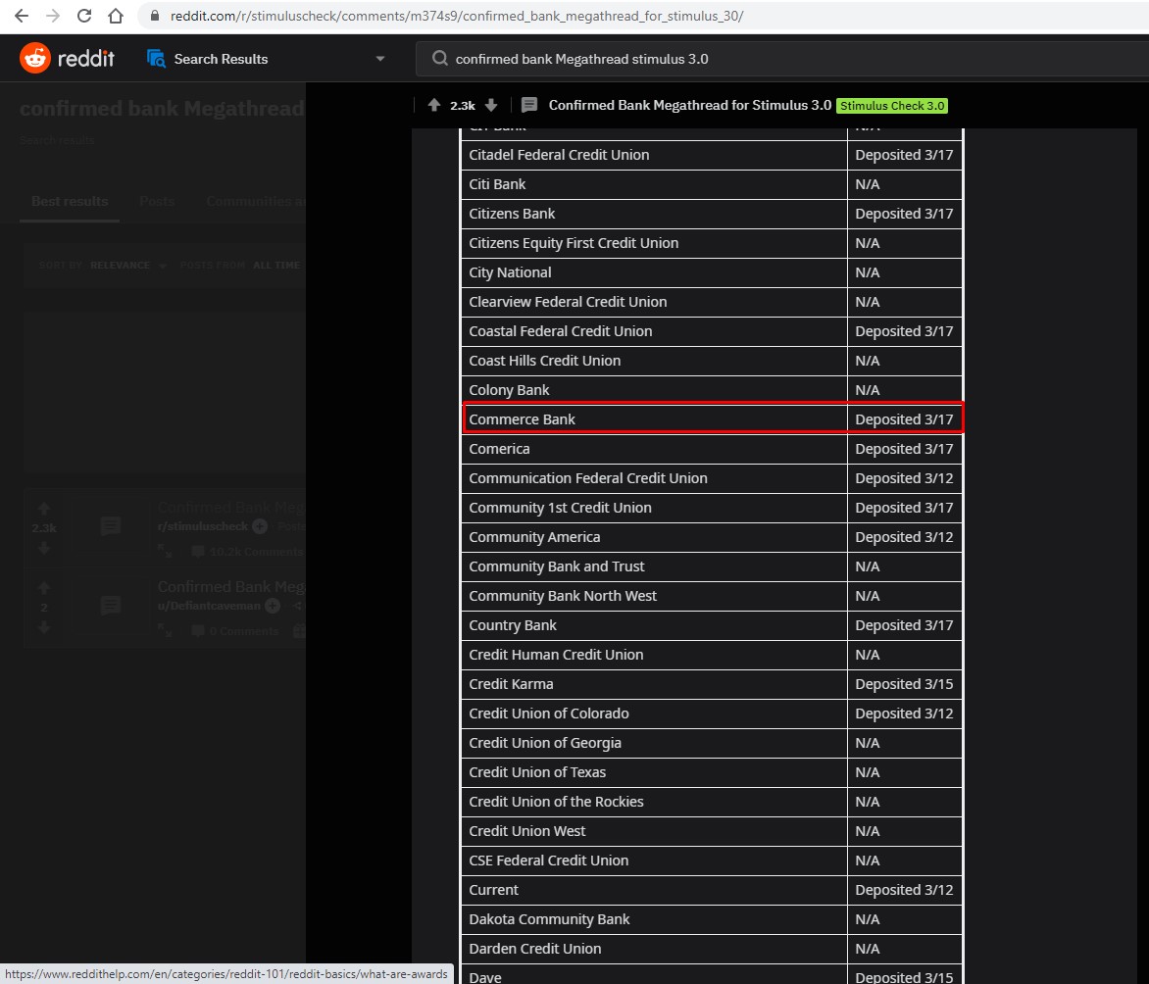Open the posts from ALL TIME dropdown

277,266
